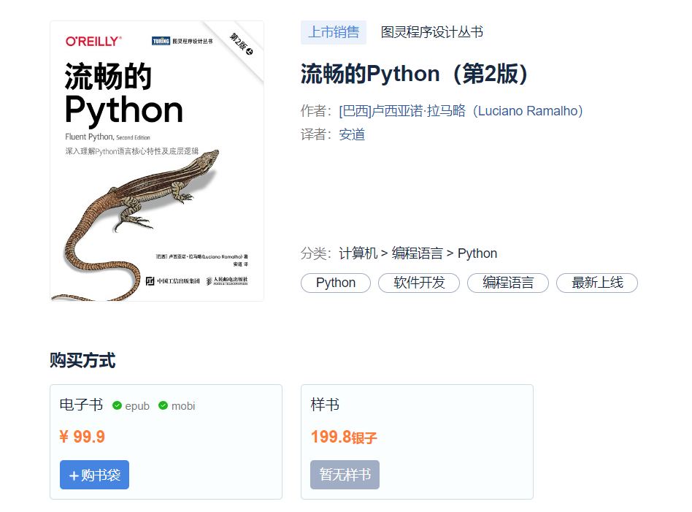Open author link Luciano Ramalho

click(x=461, y=111)
